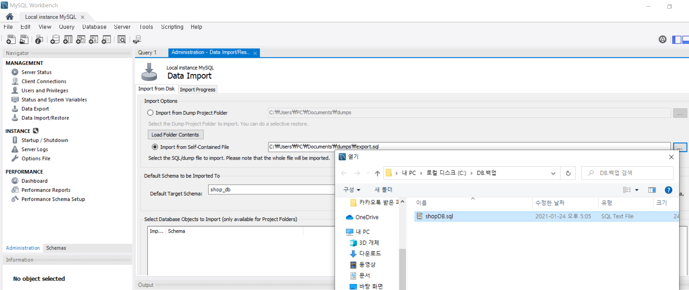Go to the Workbench home screen icon
This screenshot has width=689, height=290.
click(10, 17)
